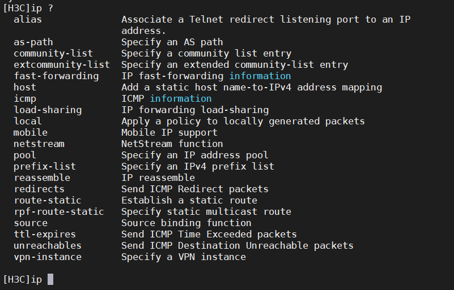Click the "rpf-route-static" keyword
Image resolution: width=454 pixels, height=290 pixels.
click(x=59, y=211)
